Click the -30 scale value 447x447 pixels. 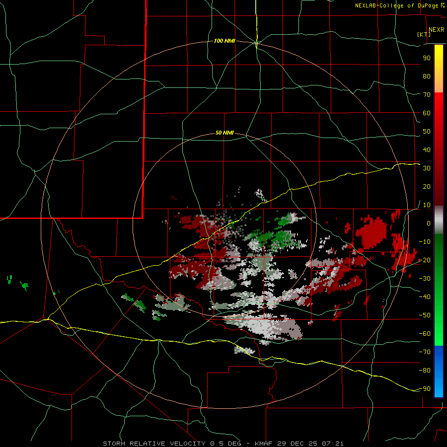tap(425, 279)
